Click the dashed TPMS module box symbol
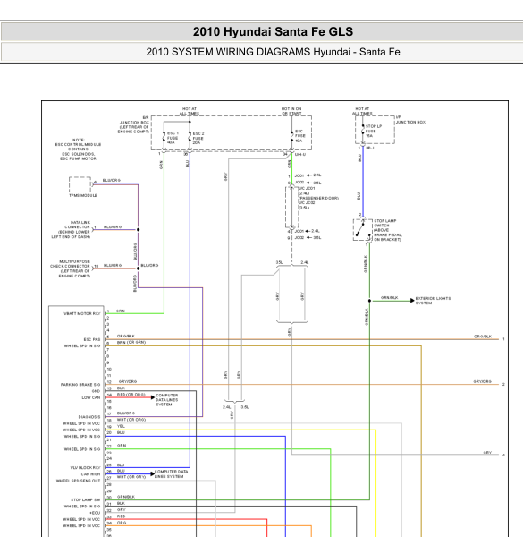Viewport: 523px width, 537px height. pos(80,184)
